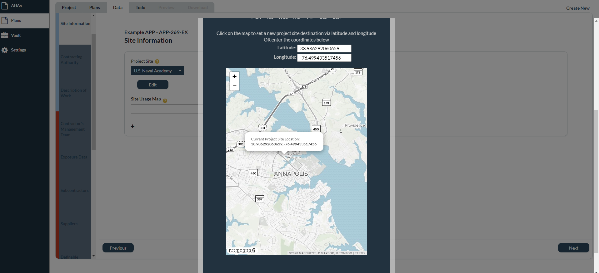Click the Previous button

pyautogui.click(x=118, y=248)
